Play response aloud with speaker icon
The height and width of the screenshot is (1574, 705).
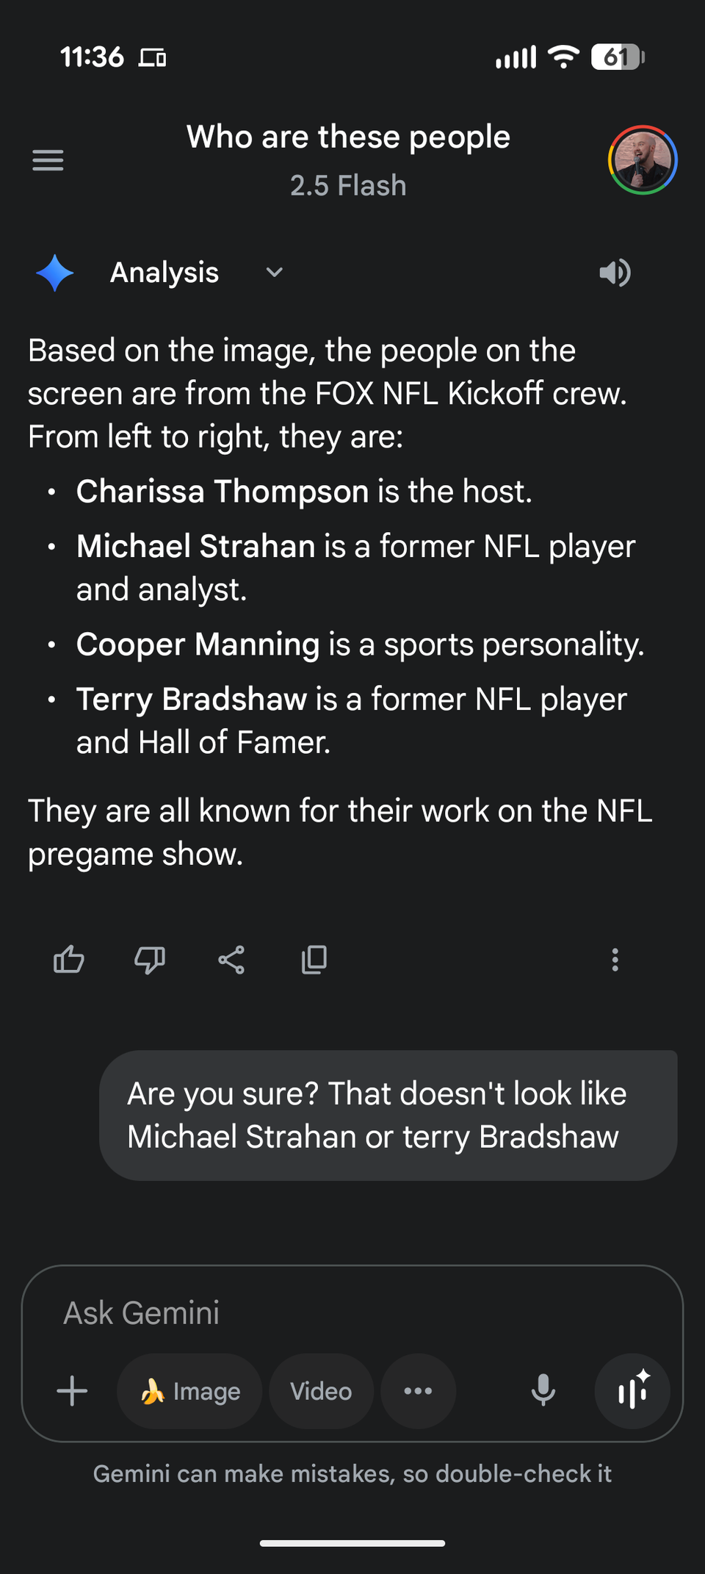(x=615, y=273)
